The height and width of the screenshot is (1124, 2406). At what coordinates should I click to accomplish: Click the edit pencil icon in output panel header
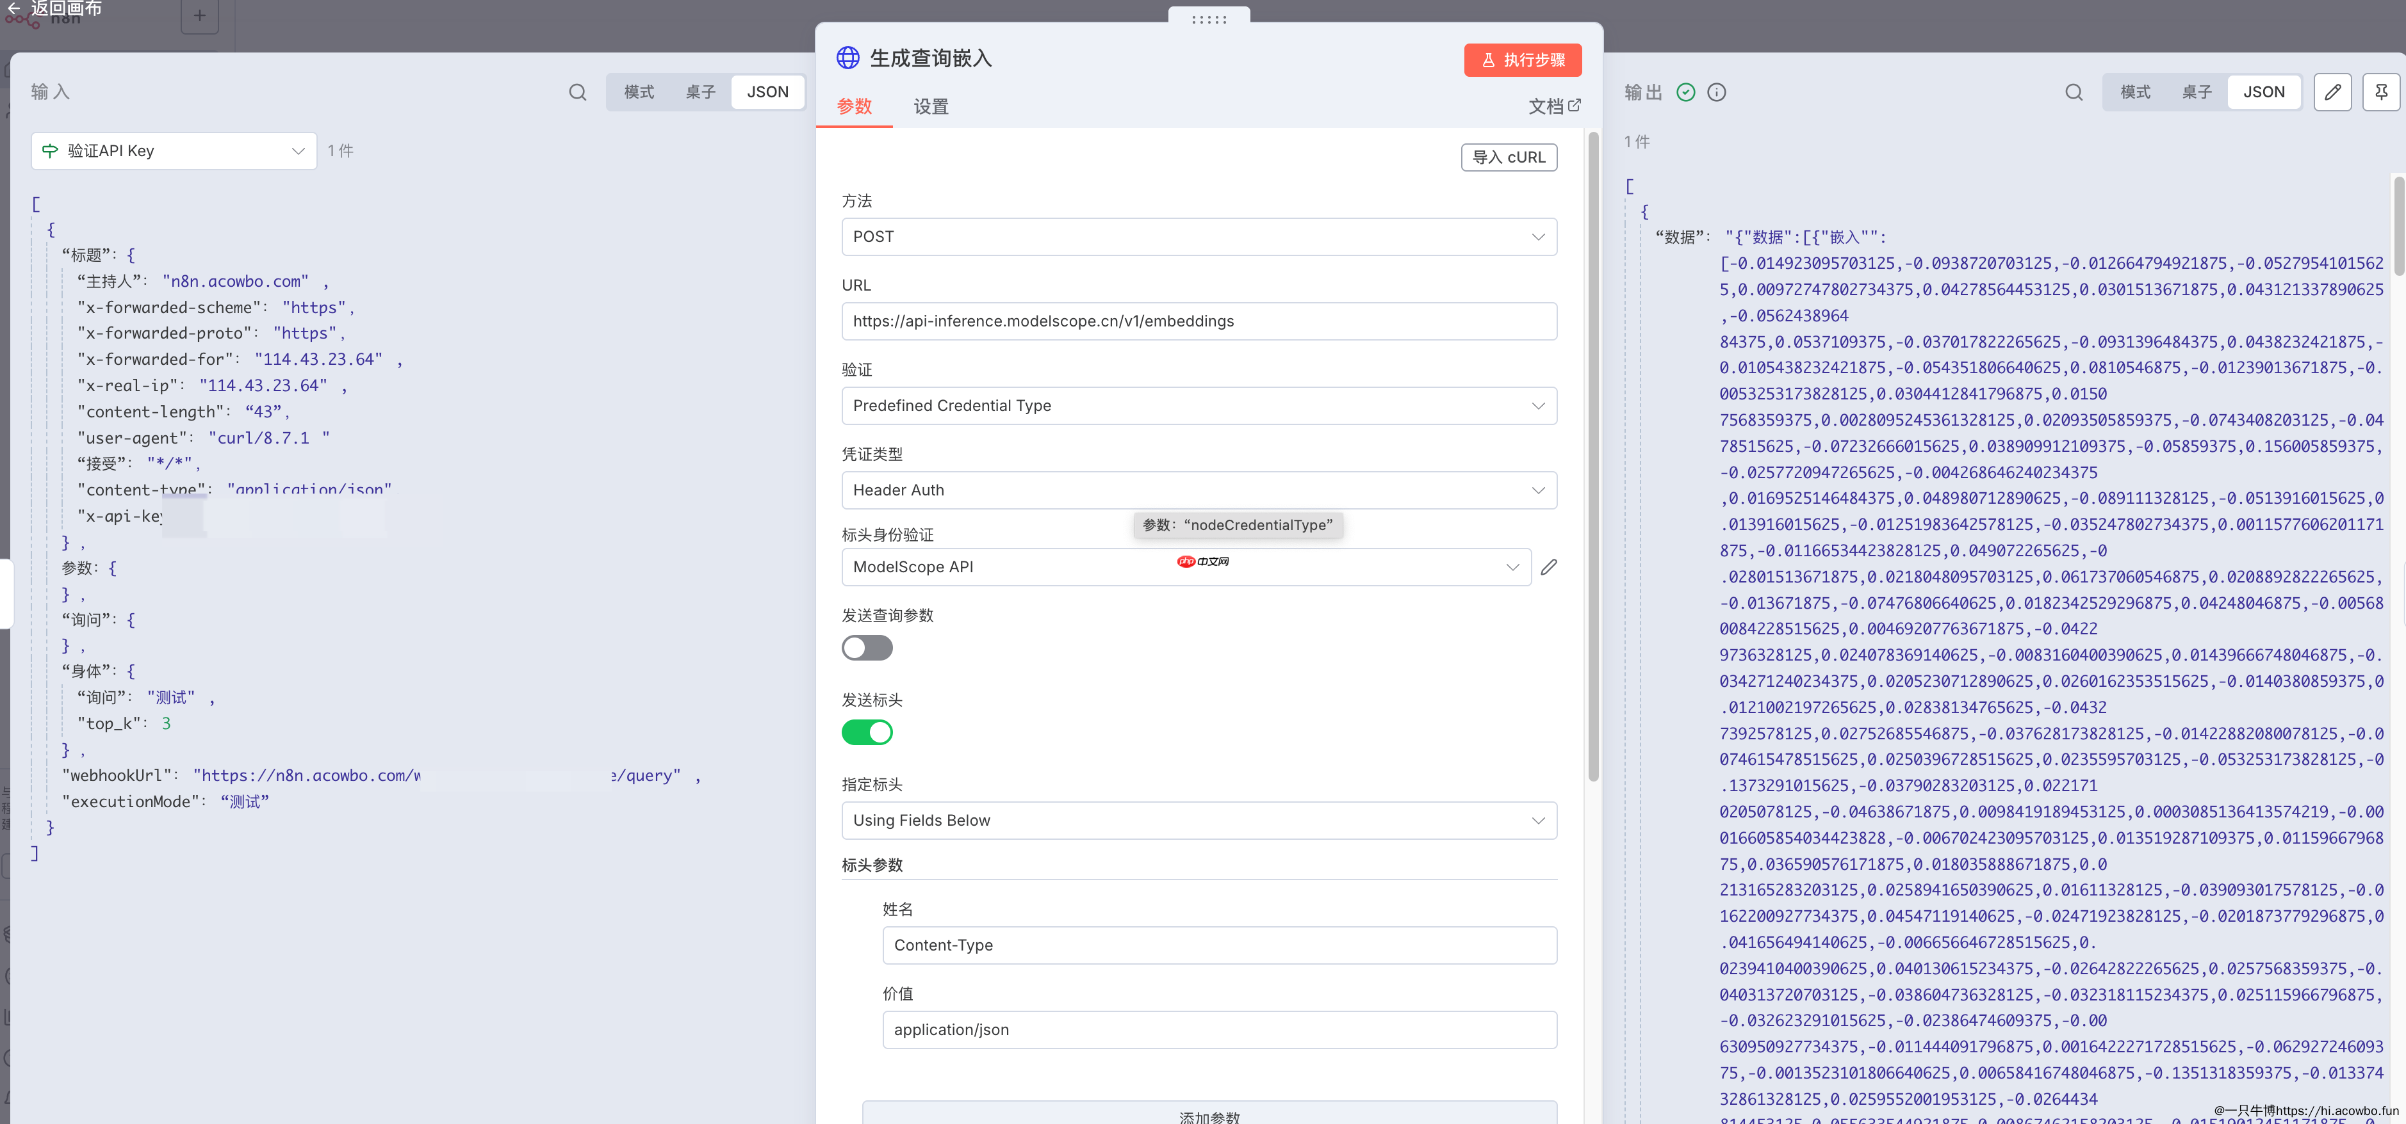point(2332,92)
